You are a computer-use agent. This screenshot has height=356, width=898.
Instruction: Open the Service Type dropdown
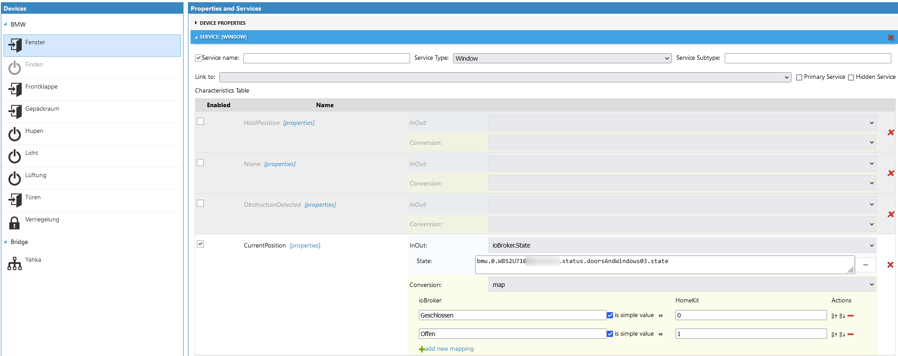pyautogui.click(x=562, y=58)
